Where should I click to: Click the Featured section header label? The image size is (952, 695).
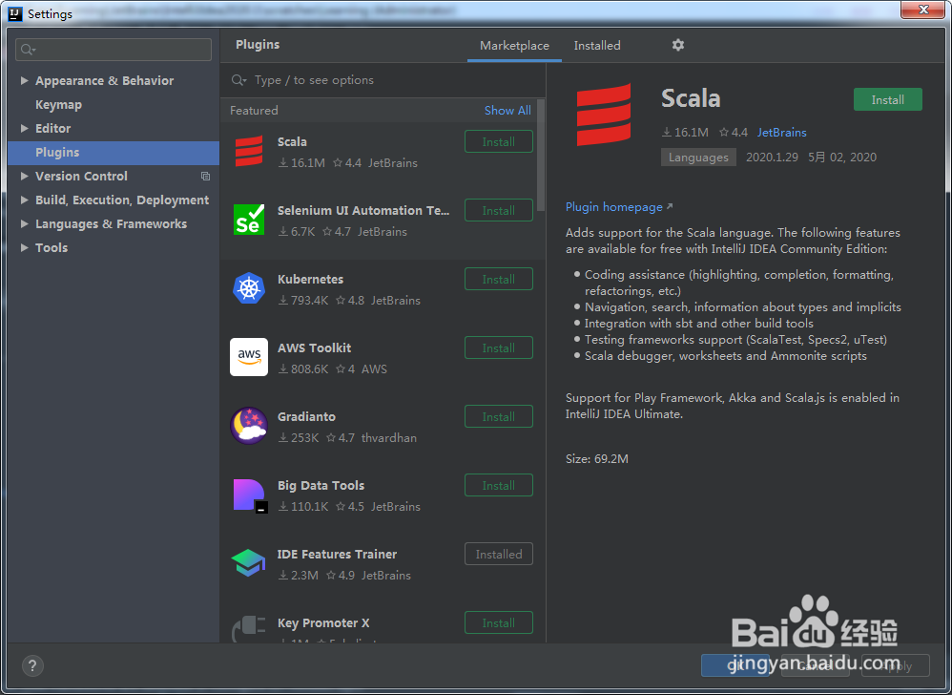tap(254, 110)
